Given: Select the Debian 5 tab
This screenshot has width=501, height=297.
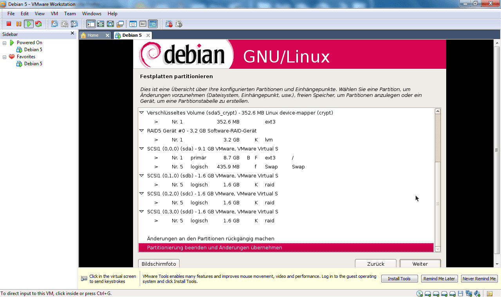Looking at the screenshot, I should tap(132, 35).
